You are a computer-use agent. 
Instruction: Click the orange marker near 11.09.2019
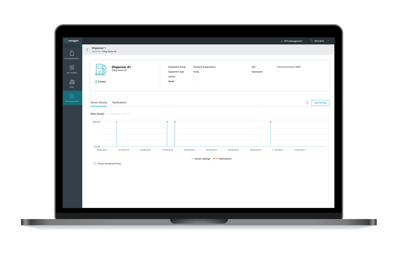270,121
